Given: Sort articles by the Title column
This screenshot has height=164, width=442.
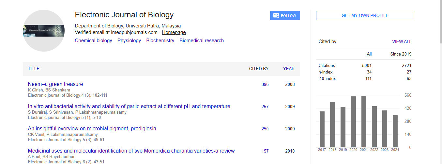Looking at the screenshot, I should (x=34, y=69).
